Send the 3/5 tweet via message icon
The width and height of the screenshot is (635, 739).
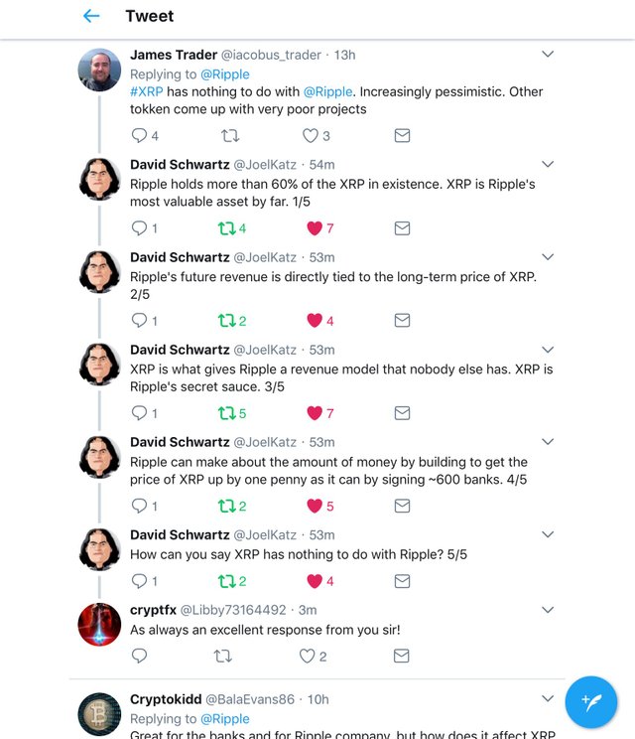[x=402, y=413]
